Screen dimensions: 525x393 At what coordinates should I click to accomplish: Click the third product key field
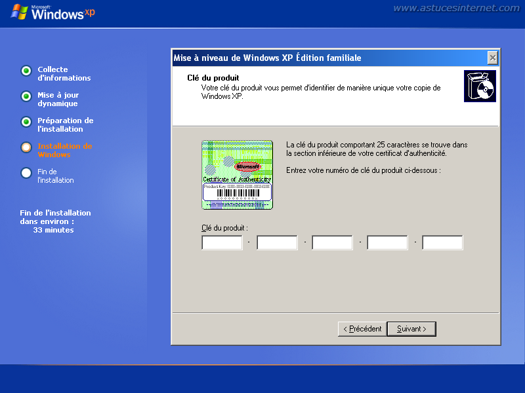tap(332, 242)
